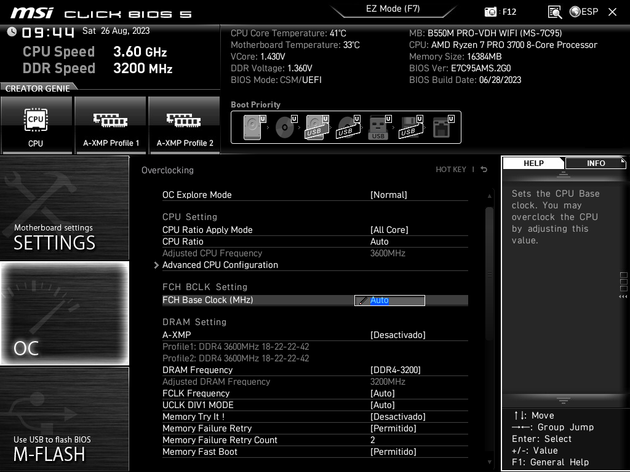This screenshot has width=630, height=472.
Task: Select the USB key boot device
Action: (379, 127)
